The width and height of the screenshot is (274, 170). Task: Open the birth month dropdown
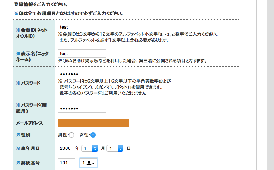[89, 148]
